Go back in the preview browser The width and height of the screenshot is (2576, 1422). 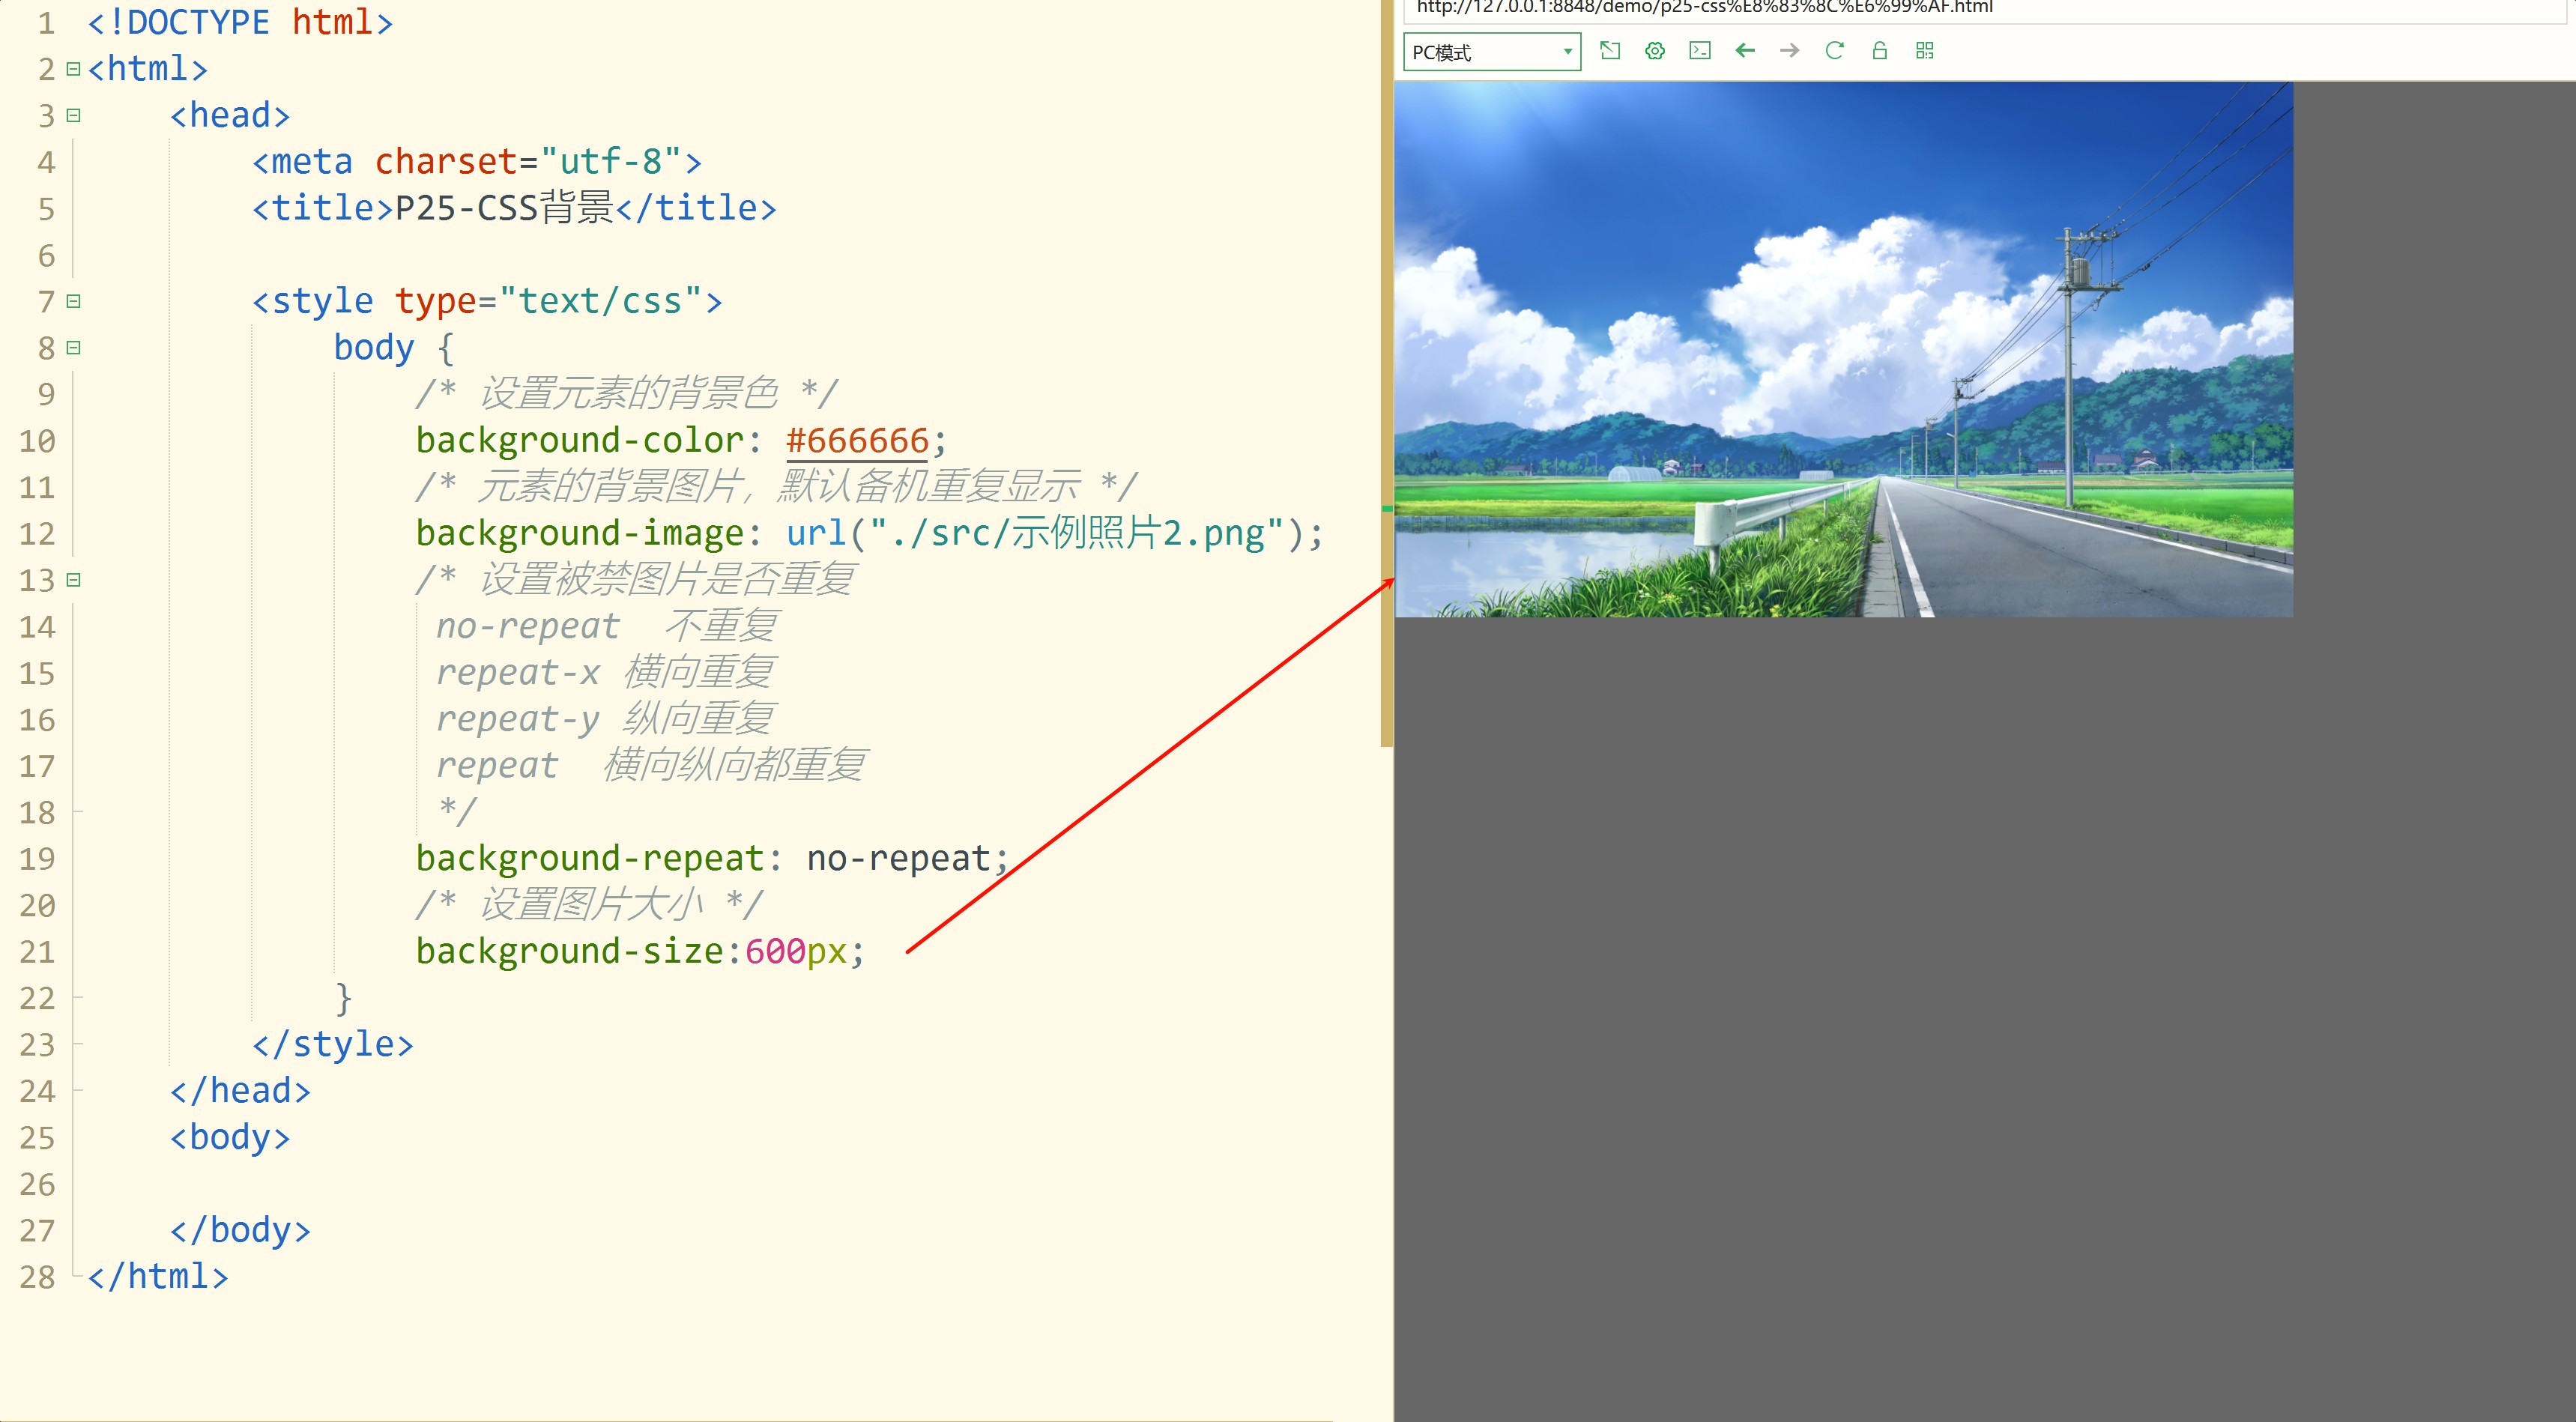click(1745, 51)
